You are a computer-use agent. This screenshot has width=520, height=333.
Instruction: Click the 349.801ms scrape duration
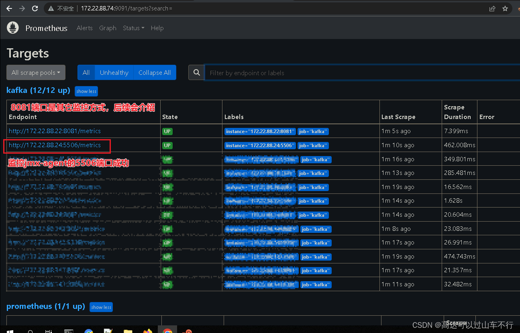(x=459, y=159)
